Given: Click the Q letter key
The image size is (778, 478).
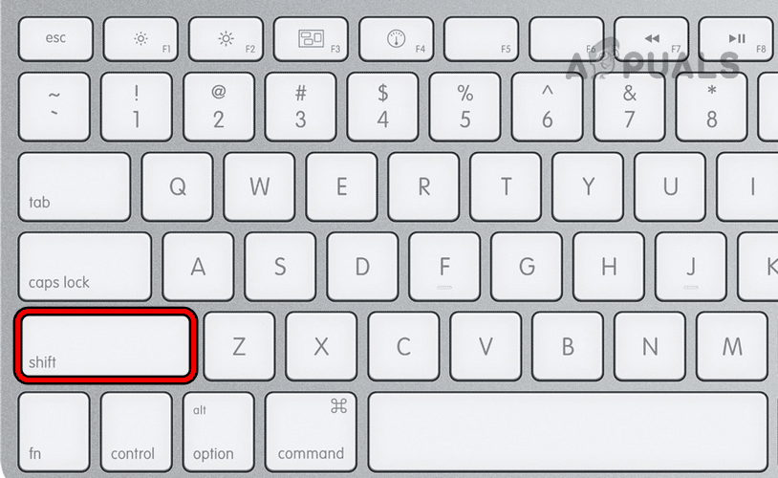Looking at the screenshot, I should (177, 186).
